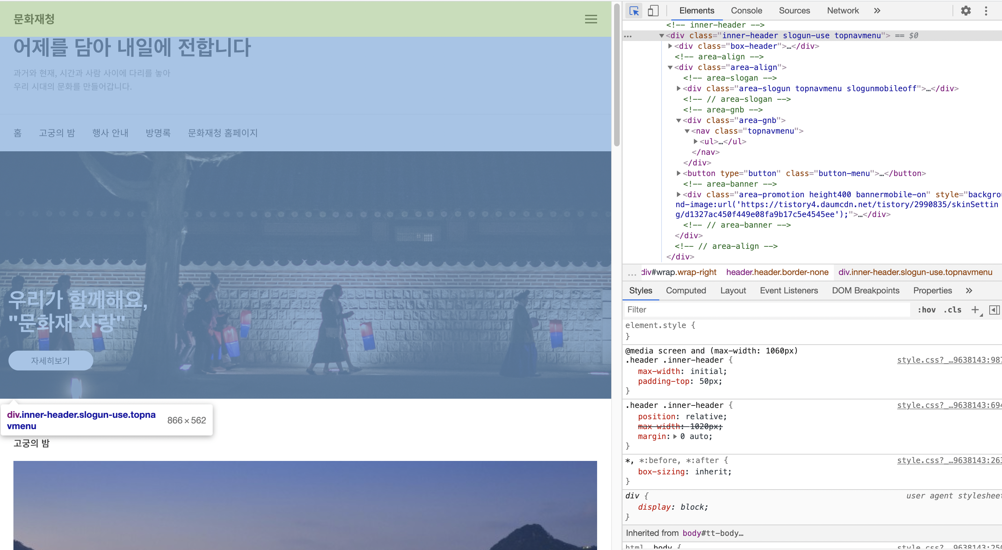Expand the ul element inside nav
This screenshot has height=550, width=1002.
tap(695, 142)
